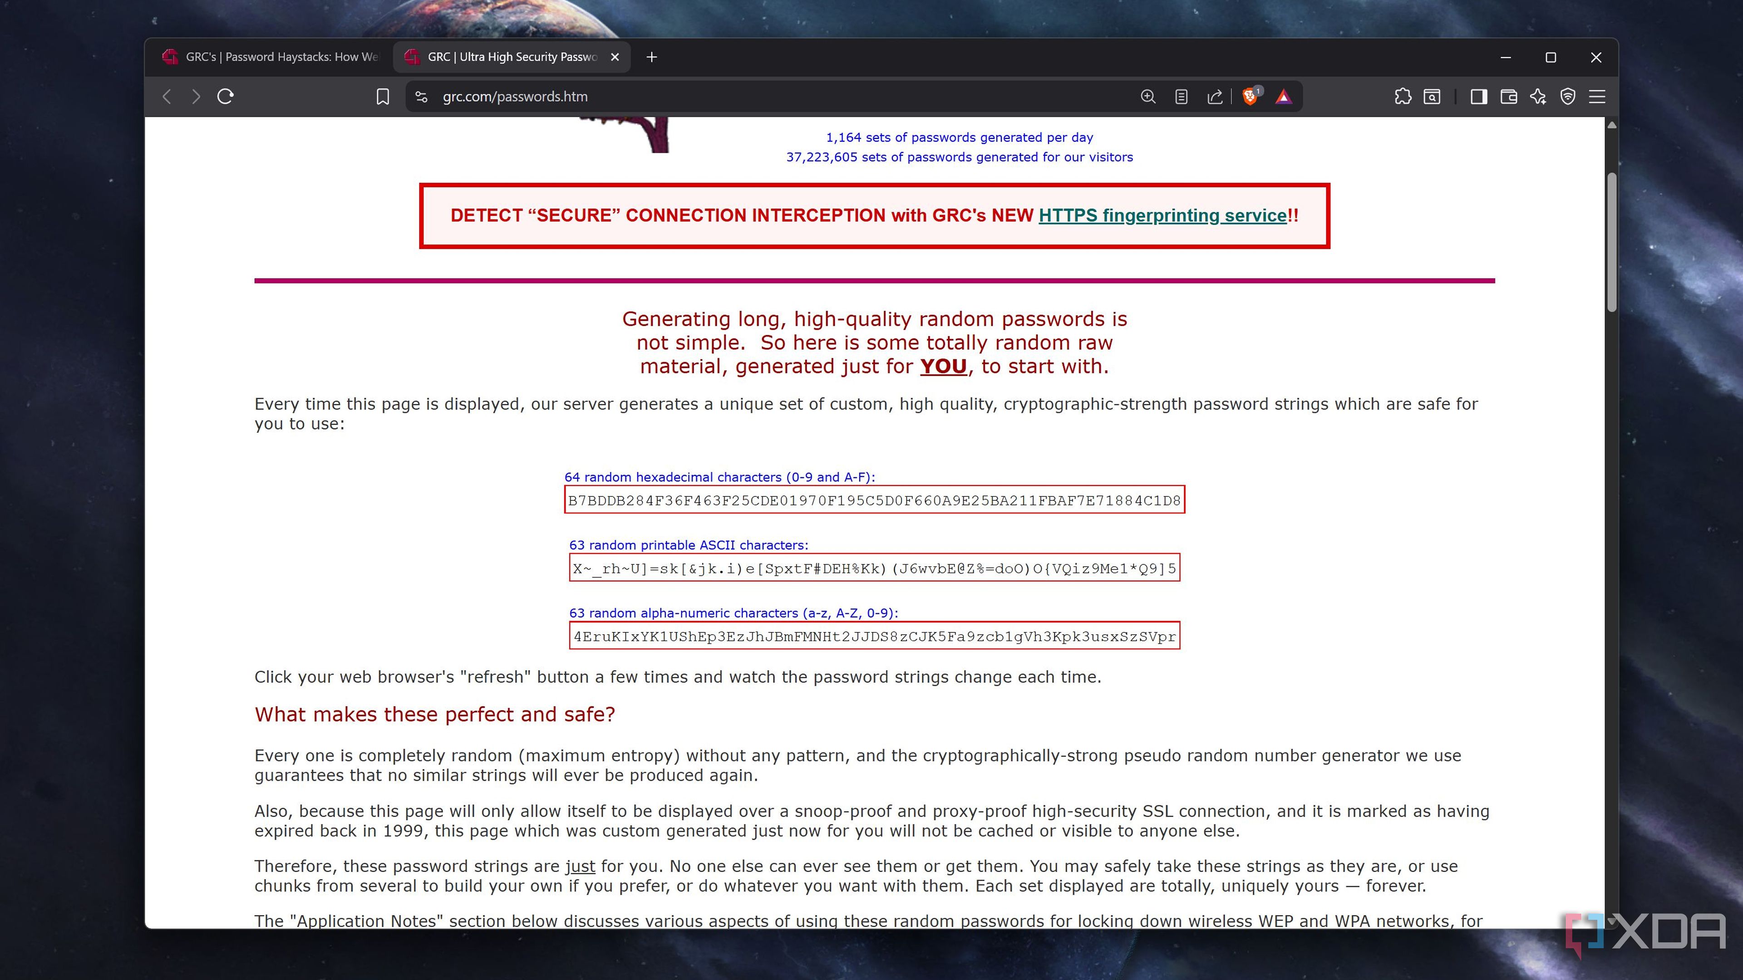Click the "63 random printable ASCII characters:" label

tap(688, 545)
